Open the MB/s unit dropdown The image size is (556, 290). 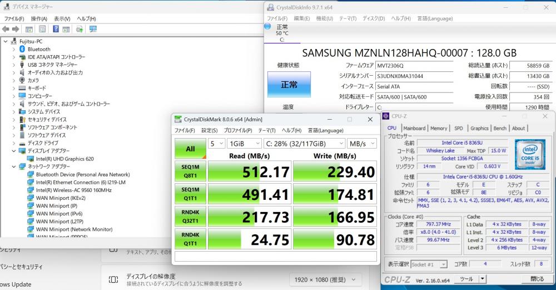(x=362, y=144)
